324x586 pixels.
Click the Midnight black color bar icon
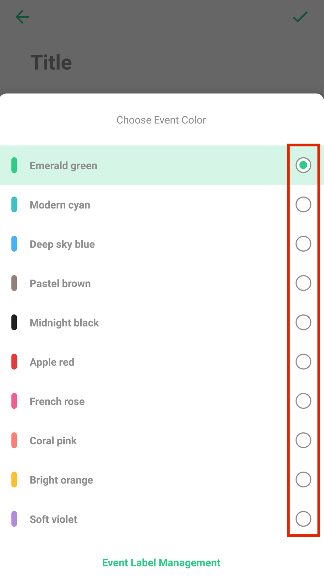14,323
